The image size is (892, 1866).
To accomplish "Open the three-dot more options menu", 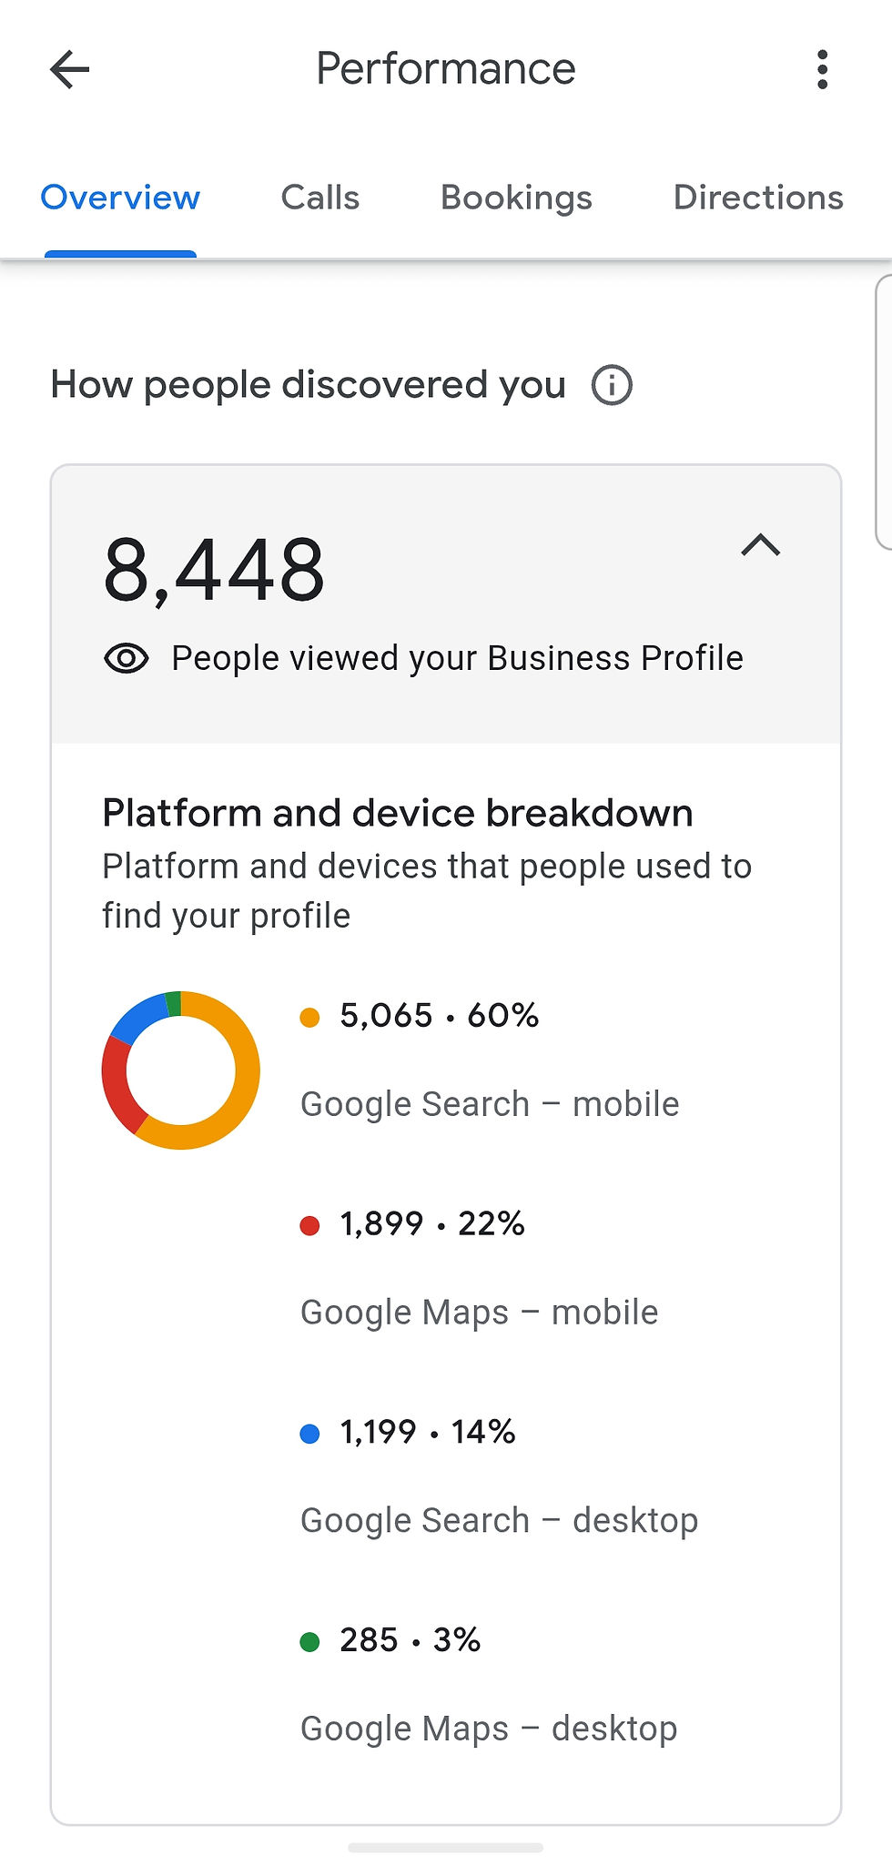I will coord(822,69).
